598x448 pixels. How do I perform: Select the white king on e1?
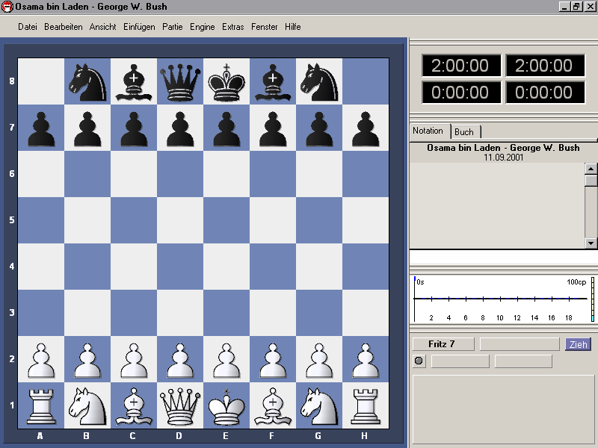pos(226,406)
